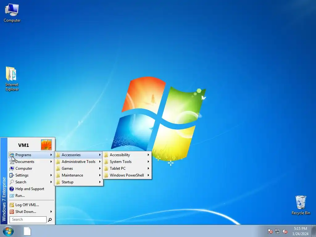316x237 pixels.
Task: Expand the Maintenance submenu arrow
Action: point(100,175)
